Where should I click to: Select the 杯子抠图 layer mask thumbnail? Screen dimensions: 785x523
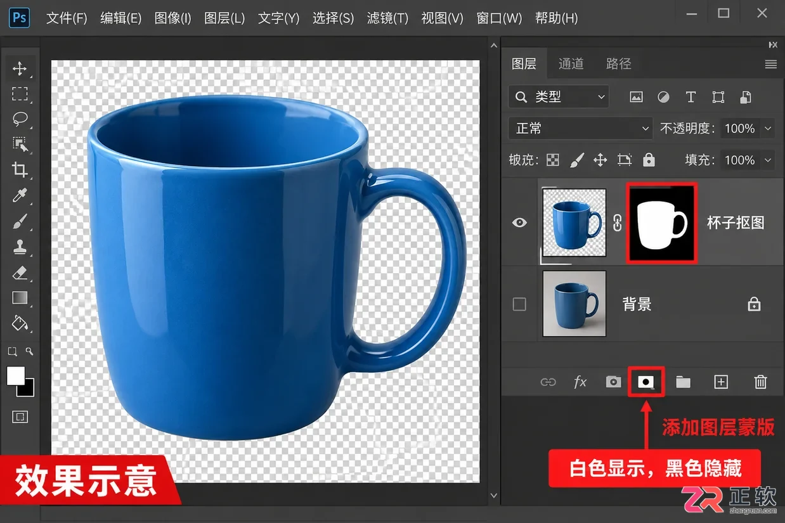coord(662,223)
